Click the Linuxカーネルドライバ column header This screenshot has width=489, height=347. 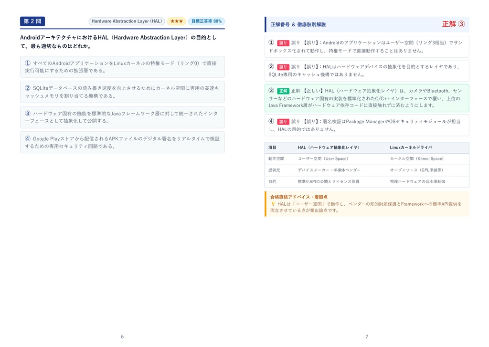pos(411,147)
